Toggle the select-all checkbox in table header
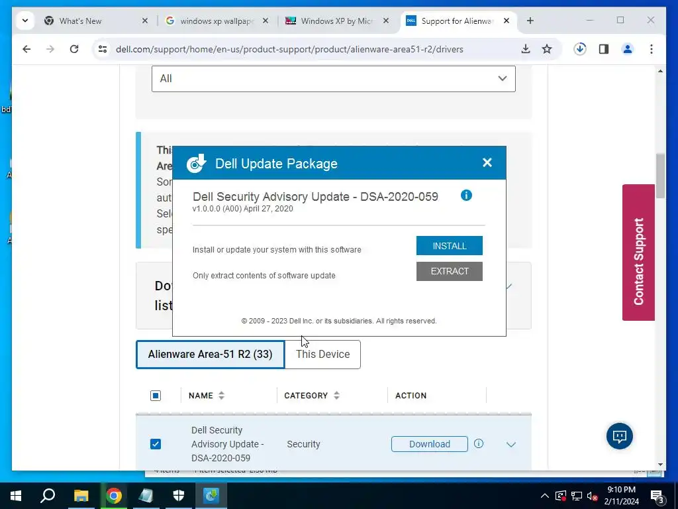The image size is (678, 509). [x=156, y=396]
